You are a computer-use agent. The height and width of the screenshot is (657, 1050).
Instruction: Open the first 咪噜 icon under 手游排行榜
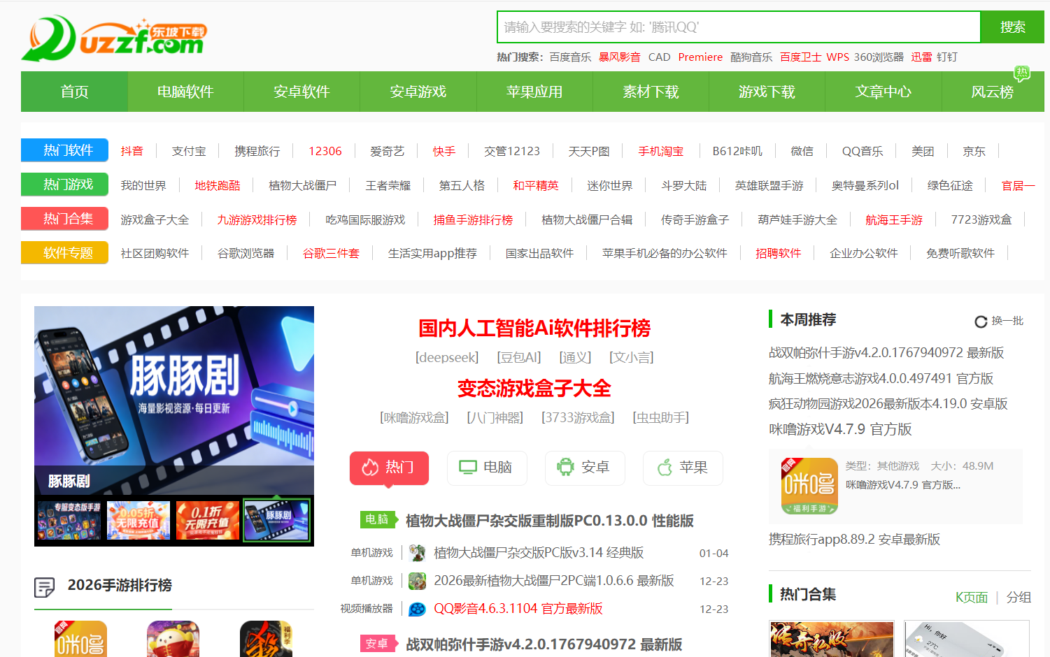tap(80, 638)
